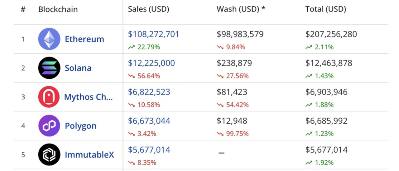Click ImmutableX sales value $5,677,014
The height and width of the screenshot is (171, 399).
click(149, 150)
